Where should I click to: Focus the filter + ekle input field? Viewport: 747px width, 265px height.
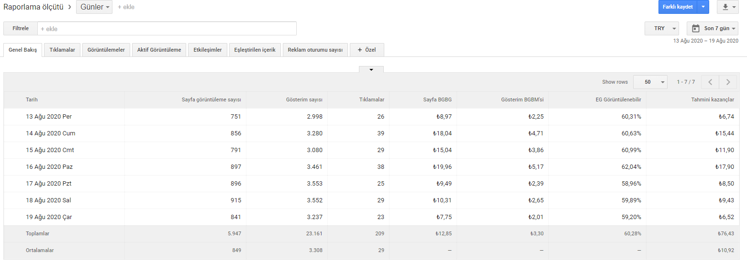[167, 28]
